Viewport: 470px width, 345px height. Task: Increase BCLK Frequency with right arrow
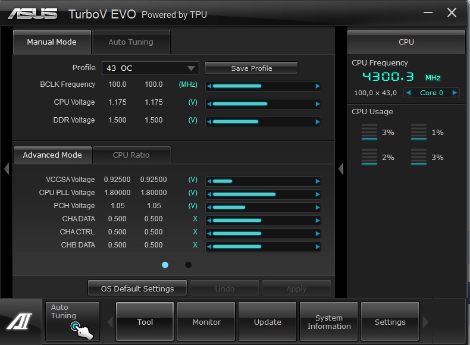(x=318, y=86)
